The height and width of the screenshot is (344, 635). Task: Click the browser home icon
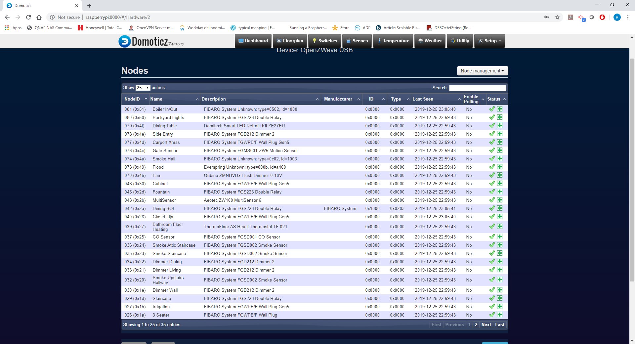39,17
